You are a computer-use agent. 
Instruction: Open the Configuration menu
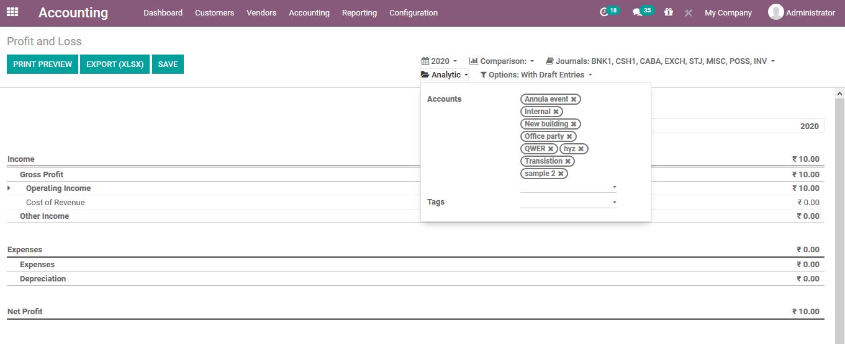click(x=413, y=12)
